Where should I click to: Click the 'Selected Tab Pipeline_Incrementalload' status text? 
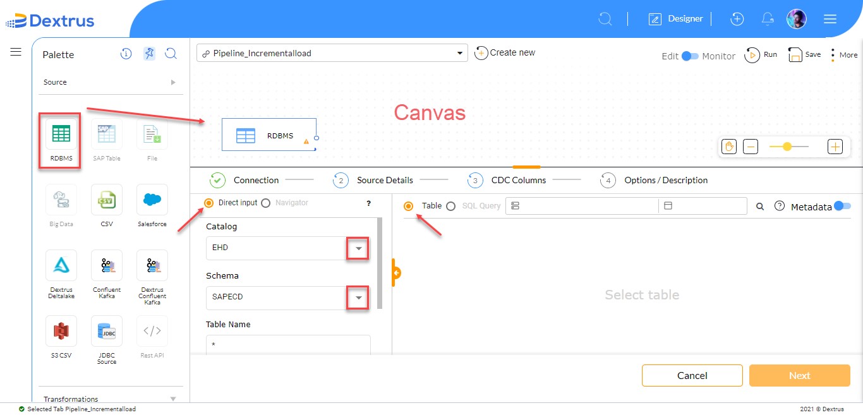[81, 409]
